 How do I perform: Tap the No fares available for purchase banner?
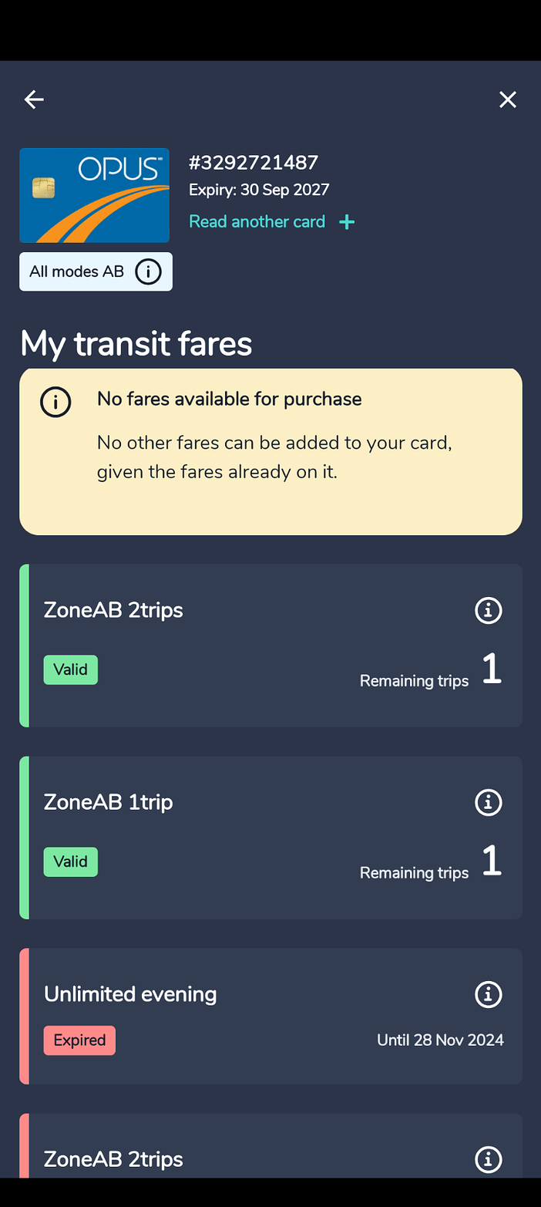[270, 452]
